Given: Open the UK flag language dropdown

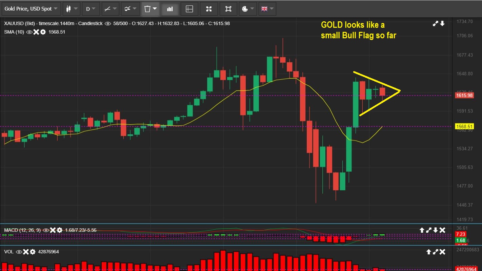Looking at the screenshot, I should [x=267, y=9].
